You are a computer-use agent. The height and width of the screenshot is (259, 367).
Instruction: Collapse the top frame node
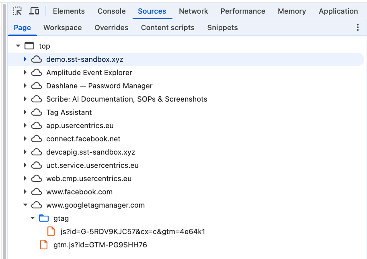tap(18, 46)
